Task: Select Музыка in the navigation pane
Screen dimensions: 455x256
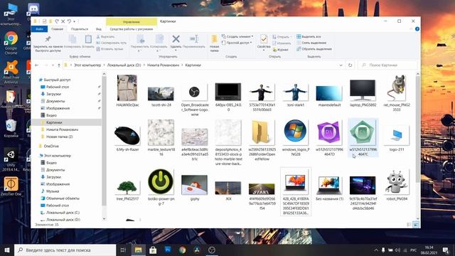Action: (50, 191)
